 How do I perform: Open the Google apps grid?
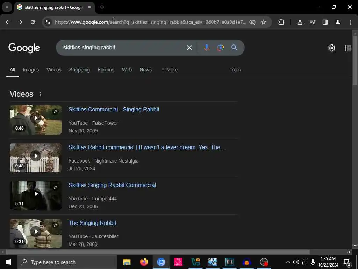pyautogui.click(x=348, y=48)
